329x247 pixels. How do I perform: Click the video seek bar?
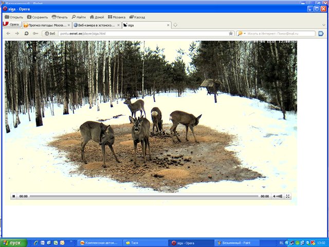pyautogui.click(x=144, y=196)
